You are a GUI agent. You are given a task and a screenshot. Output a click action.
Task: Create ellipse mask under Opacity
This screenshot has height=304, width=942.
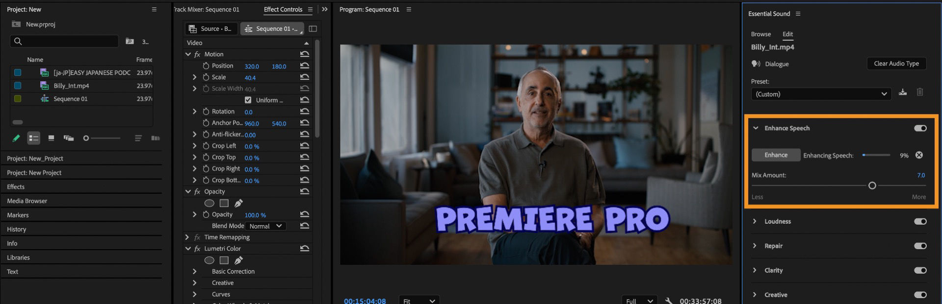point(209,203)
